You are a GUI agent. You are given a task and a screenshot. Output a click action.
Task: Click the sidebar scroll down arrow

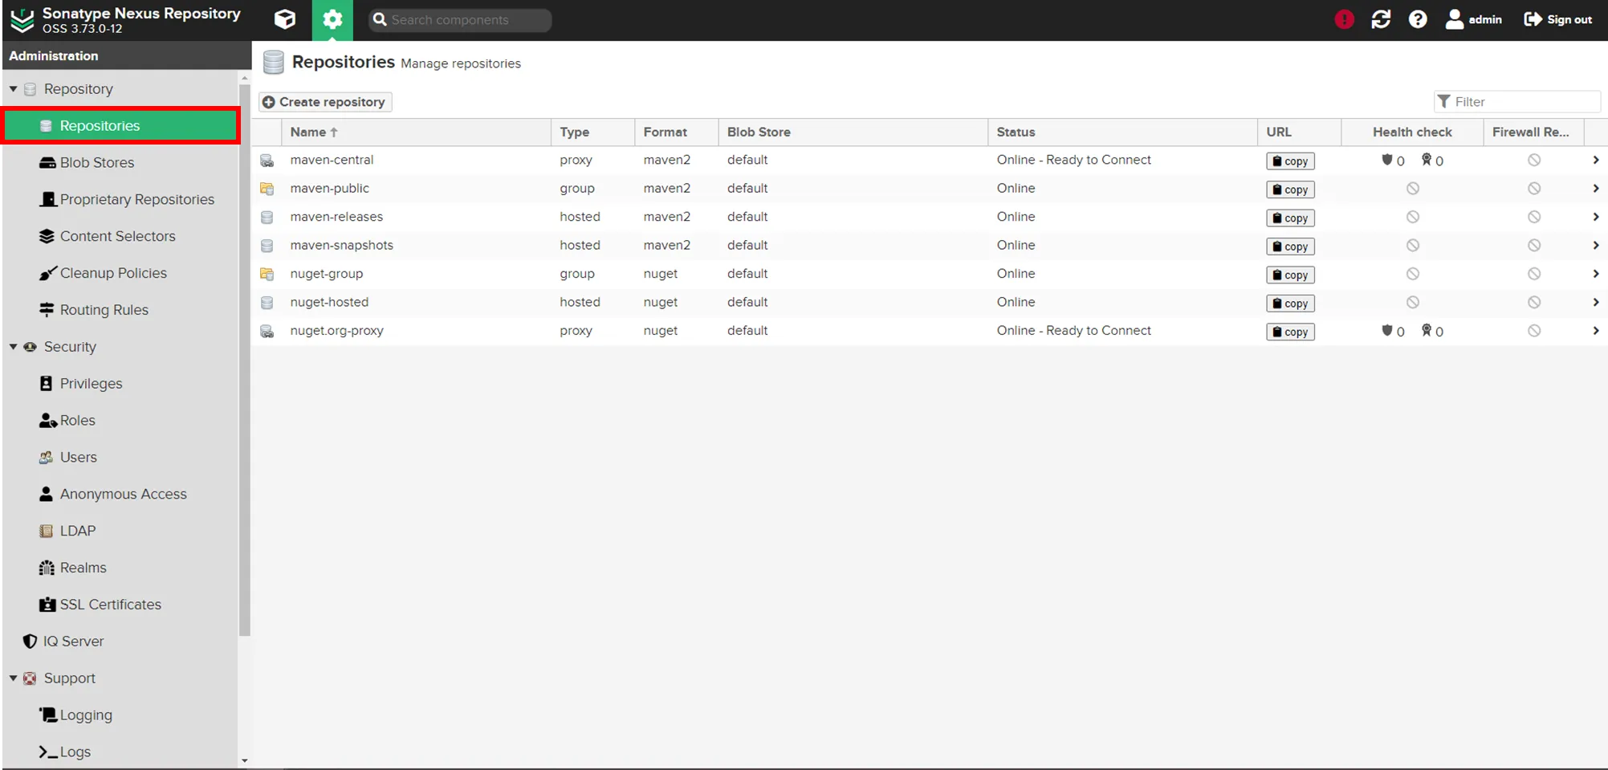pos(245,760)
